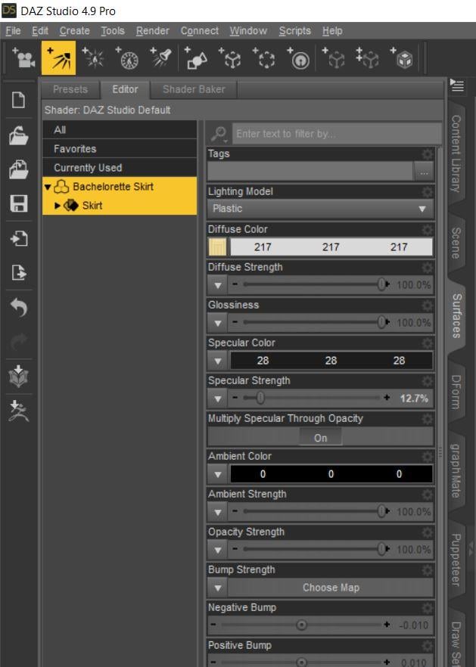Viewport: 476px width, 667px height.
Task: Create new geometry shell cube icon
Action: point(403,58)
